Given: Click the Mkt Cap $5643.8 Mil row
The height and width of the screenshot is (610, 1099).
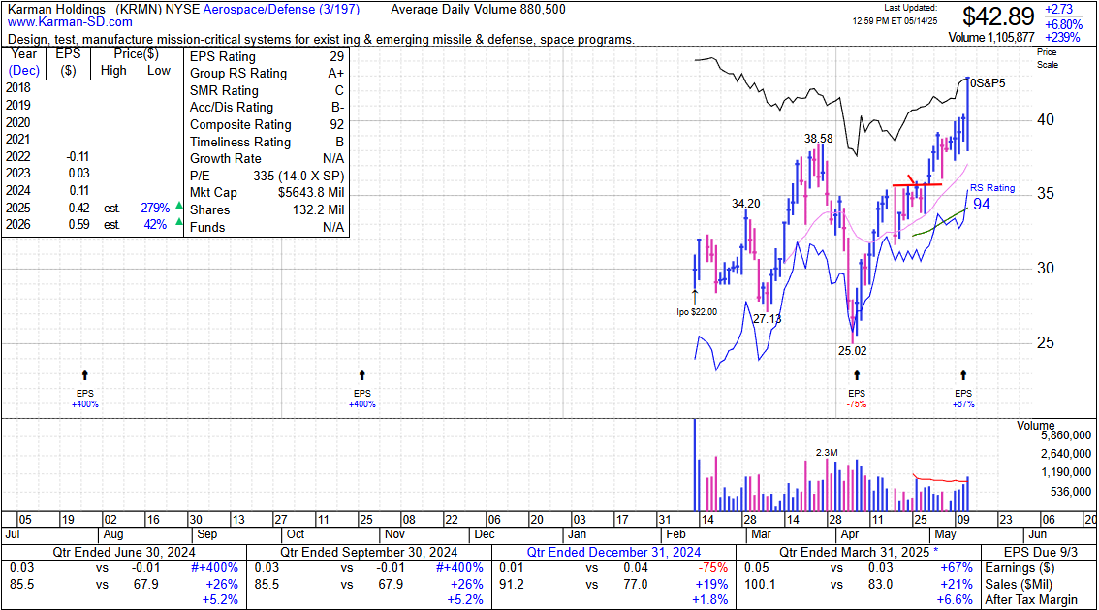Looking at the screenshot, I should 267,193.
